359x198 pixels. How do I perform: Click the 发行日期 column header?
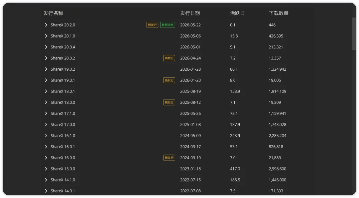pos(190,13)
